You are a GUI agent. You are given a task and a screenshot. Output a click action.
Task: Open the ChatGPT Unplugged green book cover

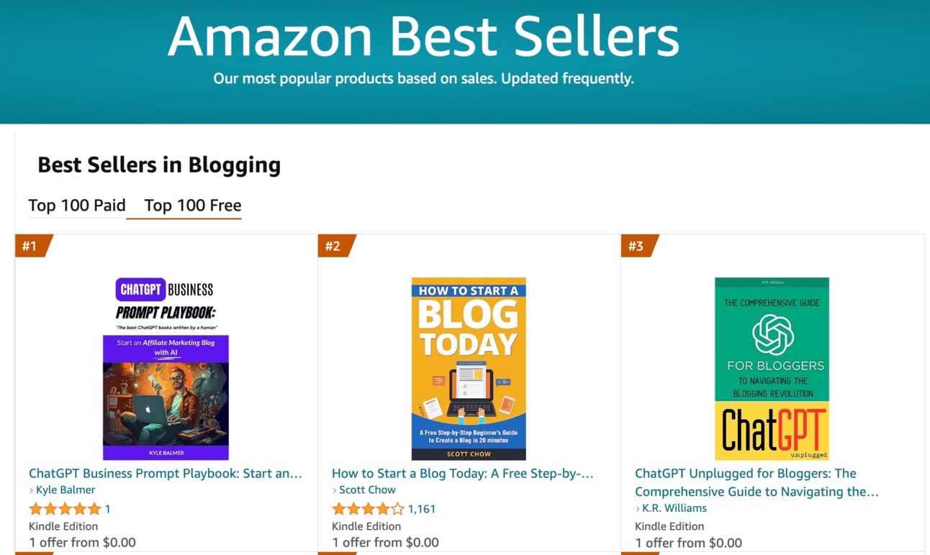(772, 368)
